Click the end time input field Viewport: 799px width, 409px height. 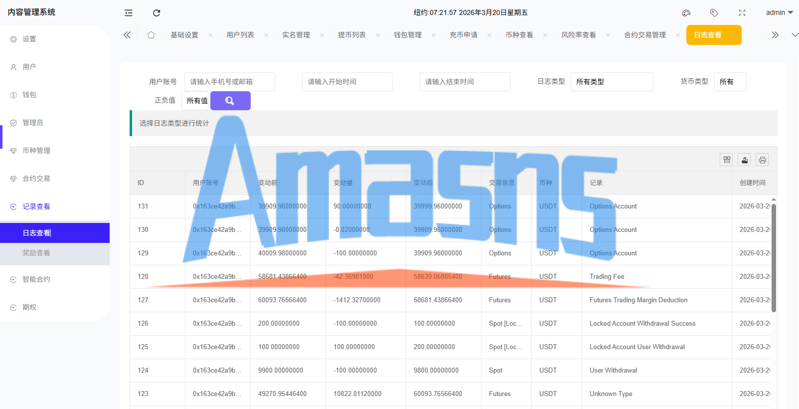pyautogui.click(x=465, y=82)
